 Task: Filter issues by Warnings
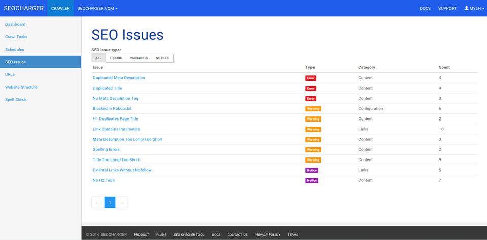(x=138, y=58)
